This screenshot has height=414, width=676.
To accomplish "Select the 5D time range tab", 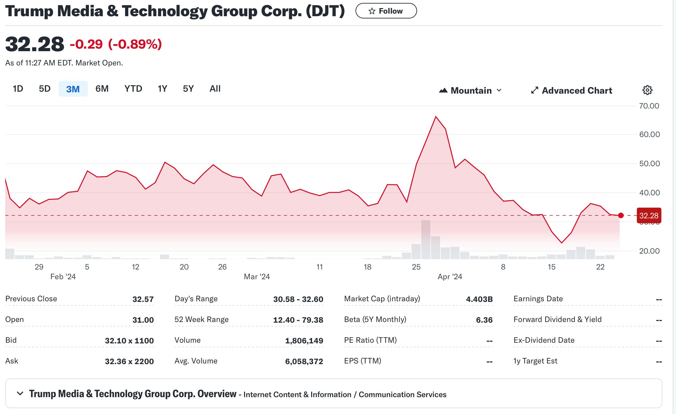I will (x=45, y=89).
